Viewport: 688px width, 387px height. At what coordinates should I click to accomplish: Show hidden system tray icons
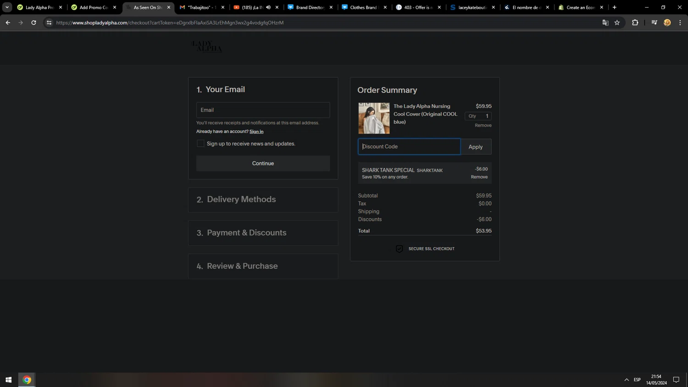627,380
